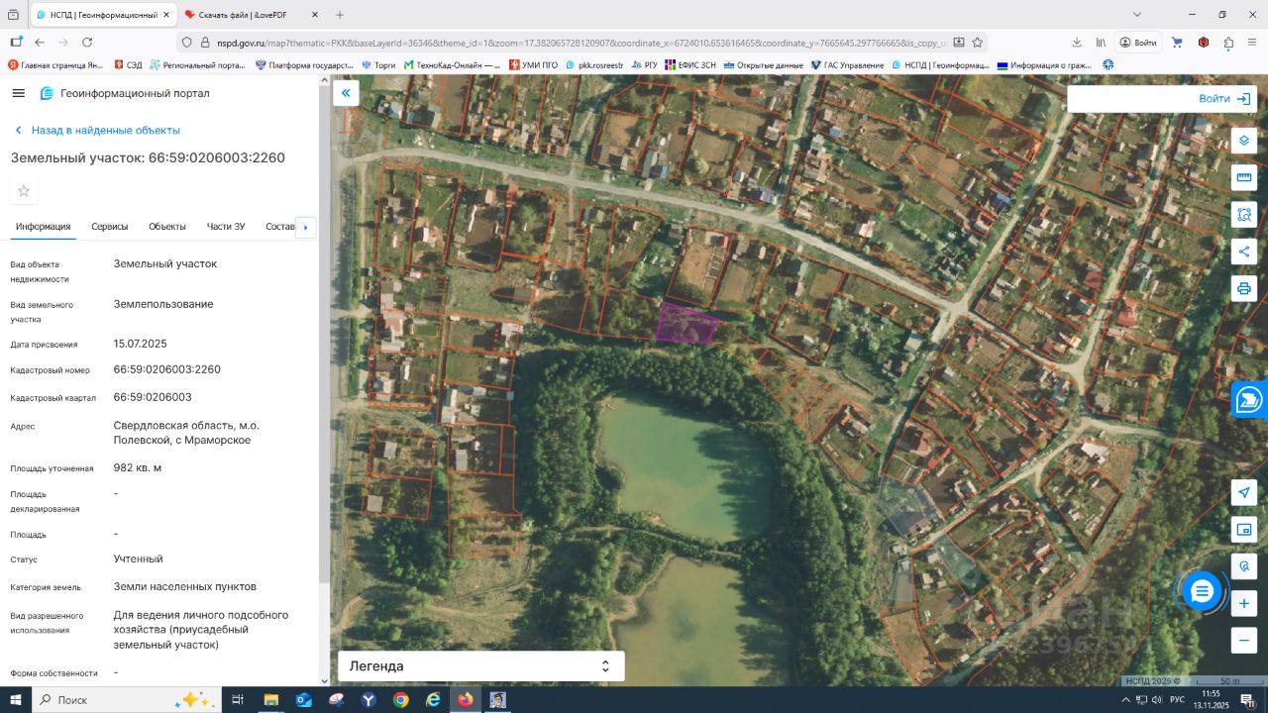Select the area search tool
The image size is (1268, 713).
pyautogui.click(x=1244, y=214)
